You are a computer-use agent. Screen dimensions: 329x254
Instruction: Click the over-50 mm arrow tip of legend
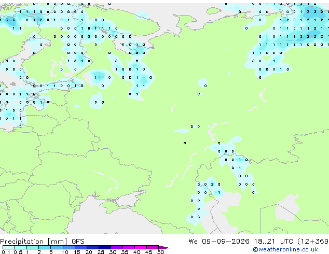click(164, 247)
